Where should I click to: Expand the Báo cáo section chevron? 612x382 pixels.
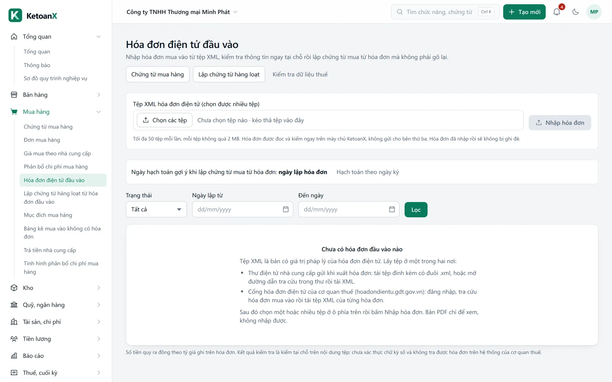coord(99,356)
